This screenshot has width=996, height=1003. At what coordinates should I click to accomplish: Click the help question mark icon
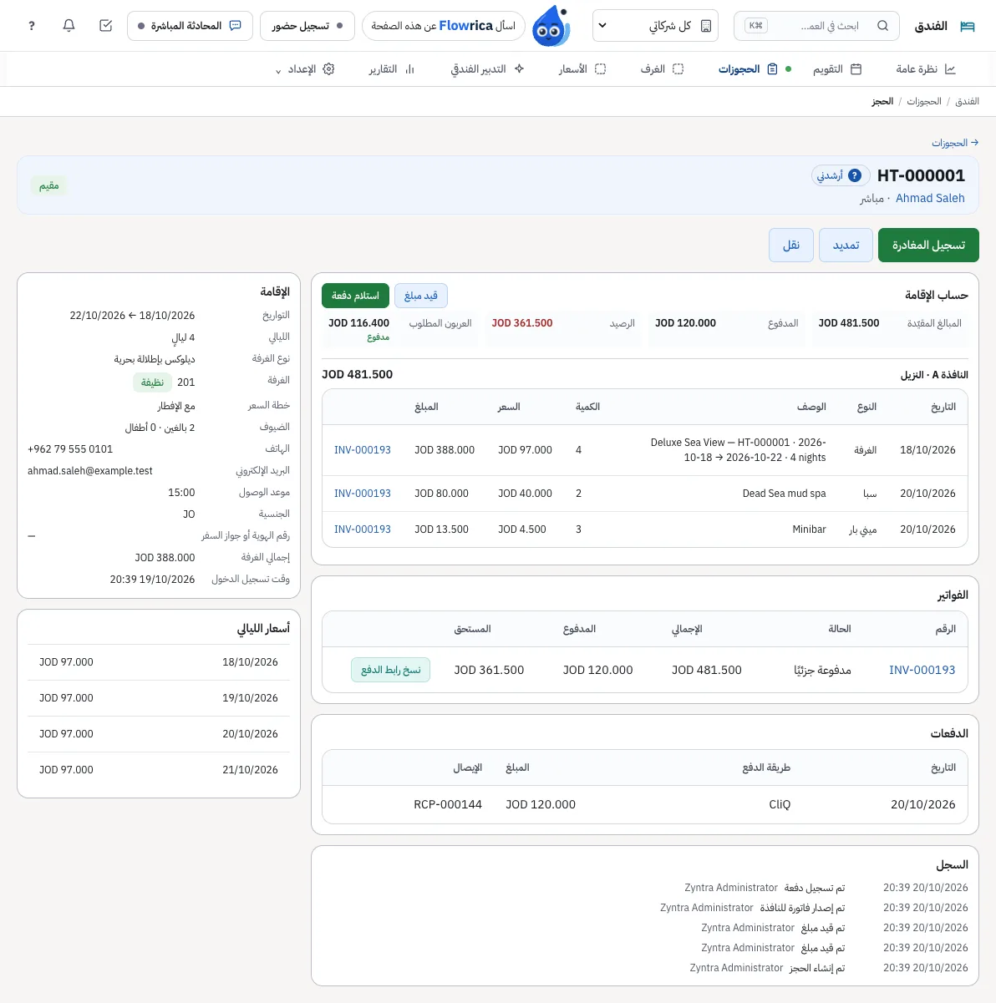pos(32,26)
